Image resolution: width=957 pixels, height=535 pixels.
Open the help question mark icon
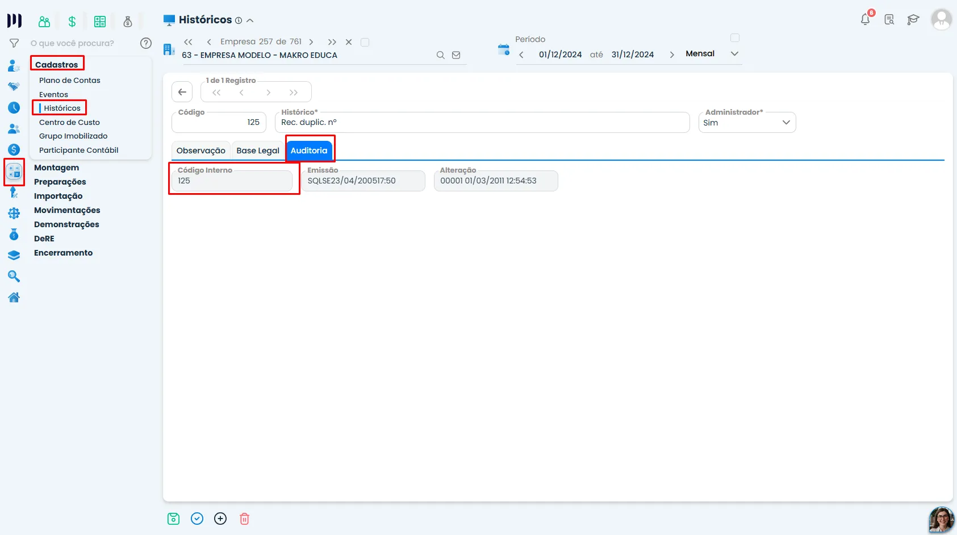pos(146,43)
